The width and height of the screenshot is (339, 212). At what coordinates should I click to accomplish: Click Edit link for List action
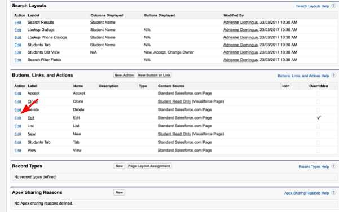(x=17, y=126)
